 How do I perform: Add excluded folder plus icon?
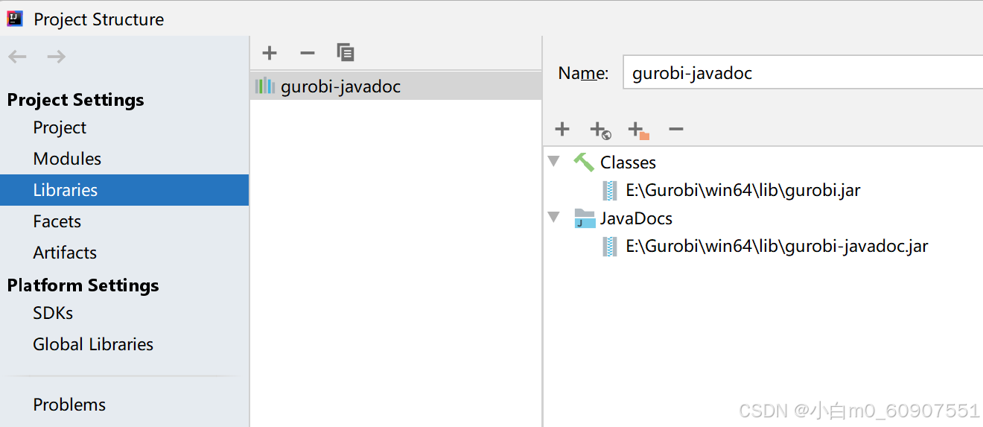pos(639,130)
